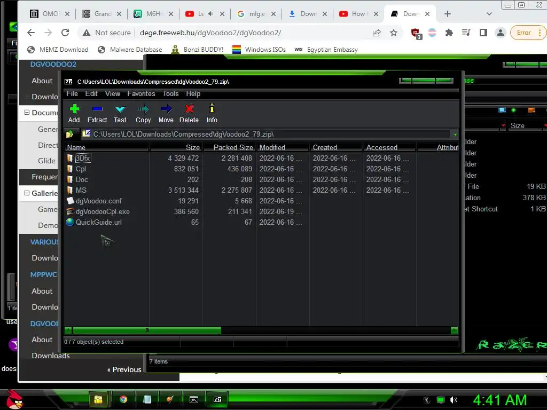Screen dimensions: 547x410
Task: Reload the dgVoodoo web page
Action: coord(65,33)
